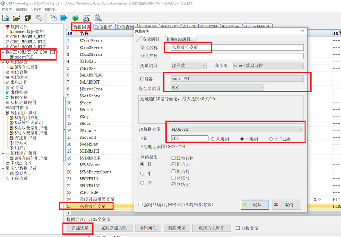Select network permission 中 radio button
Image resolution: width=341 pixels, height=237 pixels.
(x=142, y=174)
